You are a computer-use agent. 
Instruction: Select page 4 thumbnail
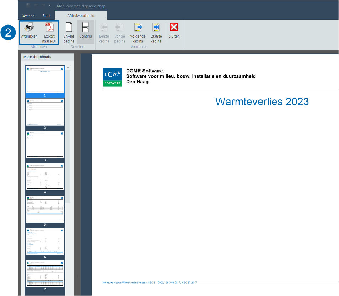(x=45, y=176)
